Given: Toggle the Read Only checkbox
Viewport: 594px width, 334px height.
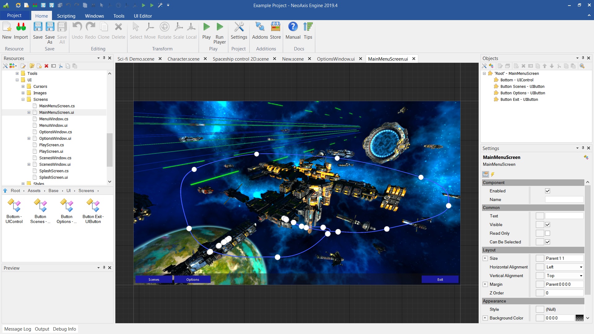Looking at the screenshot, I should [x=547, y=233].
